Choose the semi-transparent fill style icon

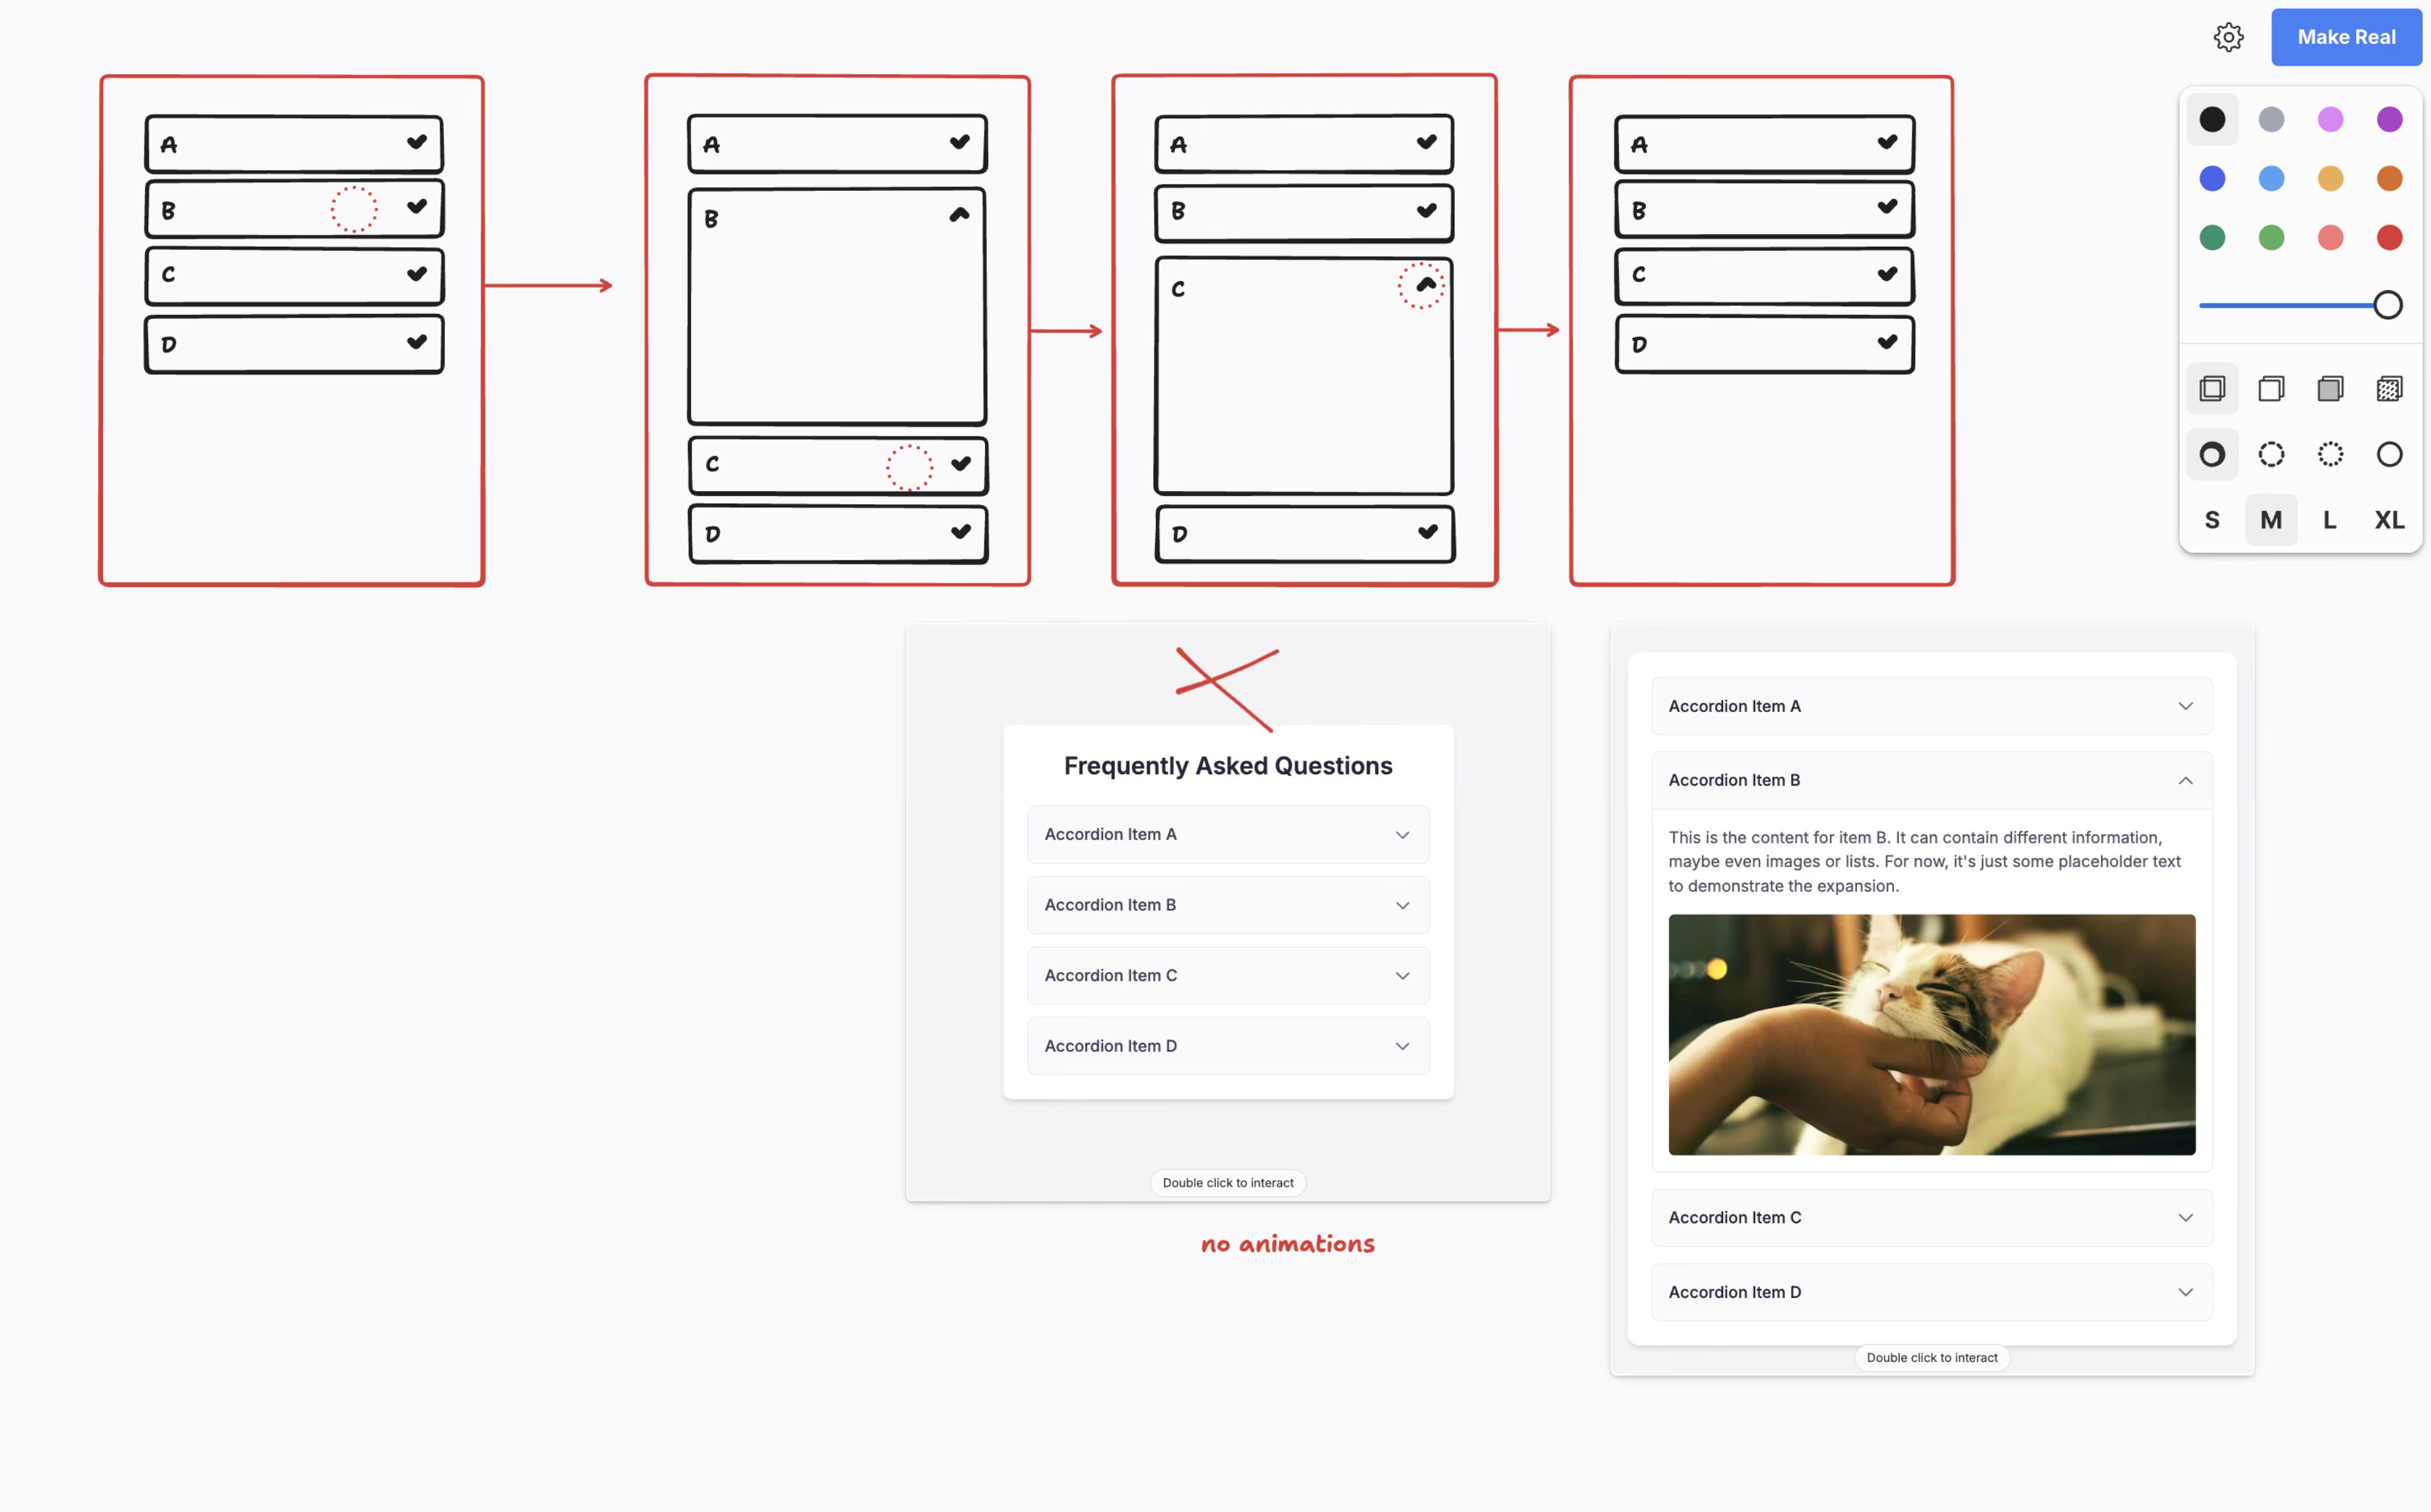(x=2271, y=388)
